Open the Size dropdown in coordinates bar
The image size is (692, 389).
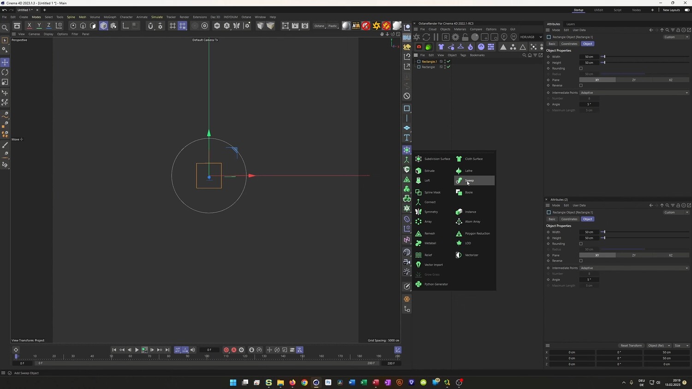681,346
